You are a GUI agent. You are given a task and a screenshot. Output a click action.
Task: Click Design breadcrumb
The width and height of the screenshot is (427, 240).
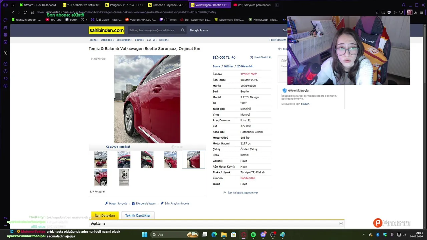163,40
